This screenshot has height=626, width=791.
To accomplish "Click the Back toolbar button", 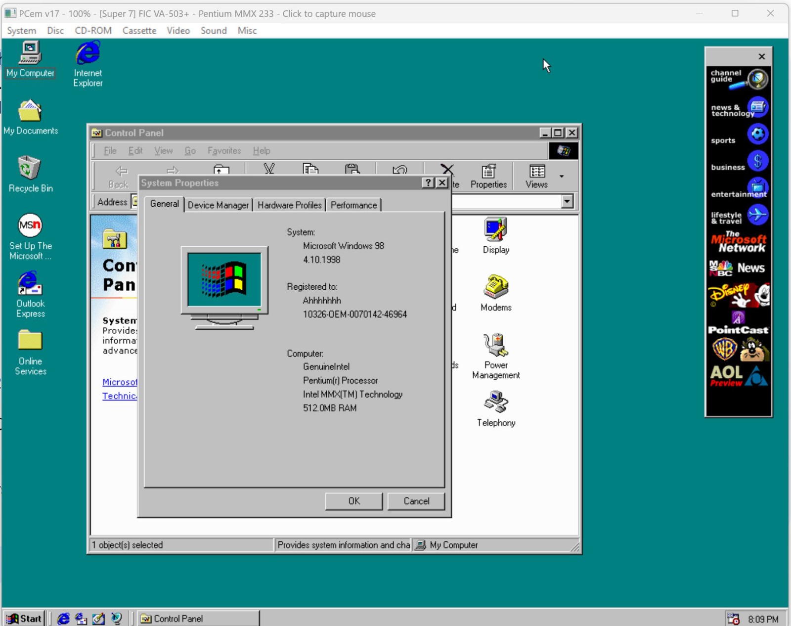I will point(119,177).
